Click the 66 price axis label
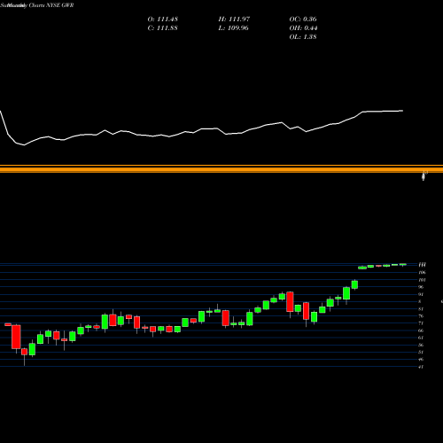Screen dimensions: 443x443 [x=421, y=330]
